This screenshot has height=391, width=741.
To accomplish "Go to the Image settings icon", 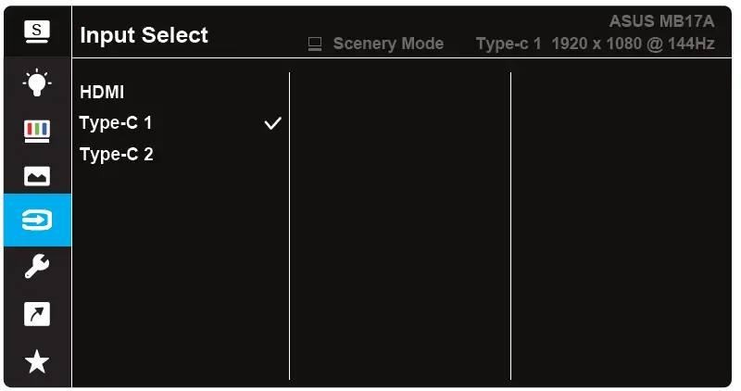I will coord(37,175).
